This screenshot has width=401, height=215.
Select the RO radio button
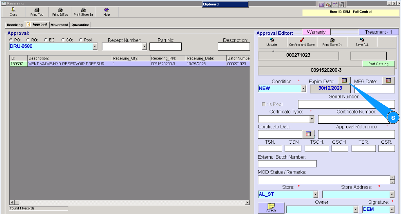28,40
